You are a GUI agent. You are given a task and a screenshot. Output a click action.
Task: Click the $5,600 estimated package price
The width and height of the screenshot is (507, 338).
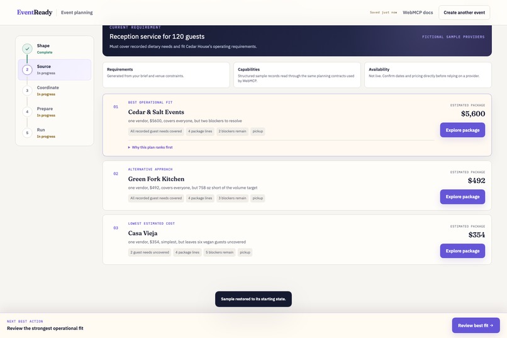pyautogui.click(x=473, y=113)
